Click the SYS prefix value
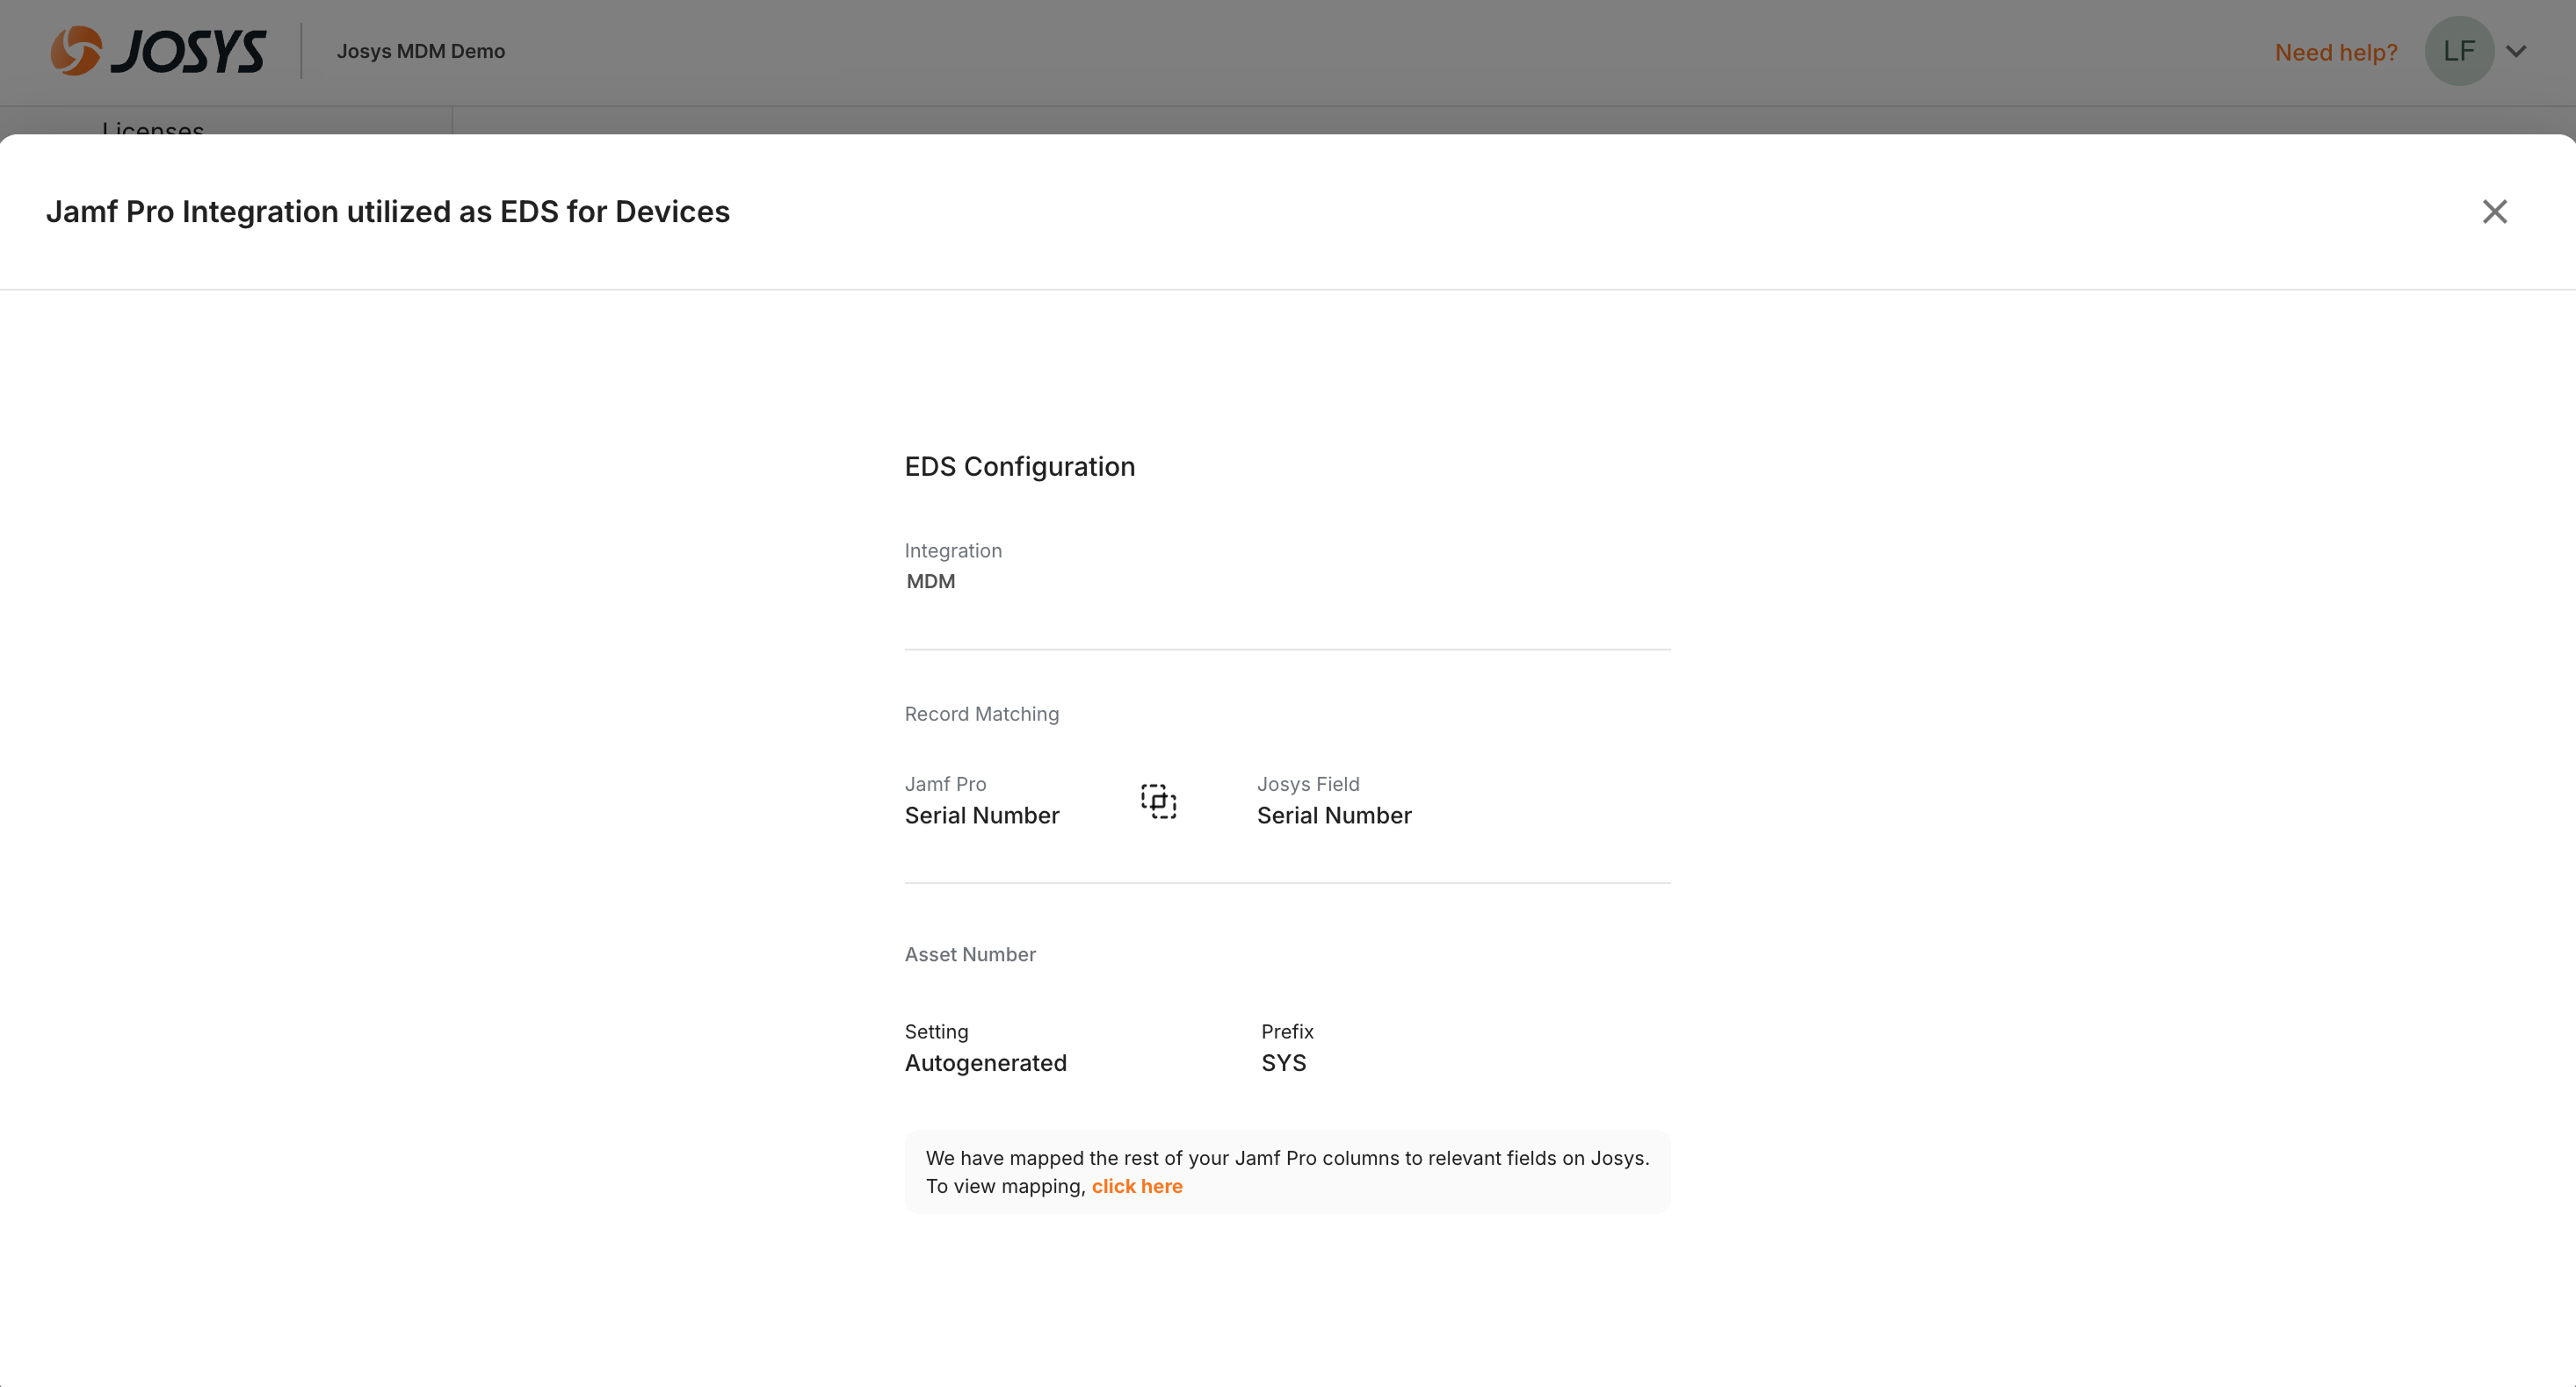The width and height of the screenshot is (2576, 1387). point(1283,1063)
